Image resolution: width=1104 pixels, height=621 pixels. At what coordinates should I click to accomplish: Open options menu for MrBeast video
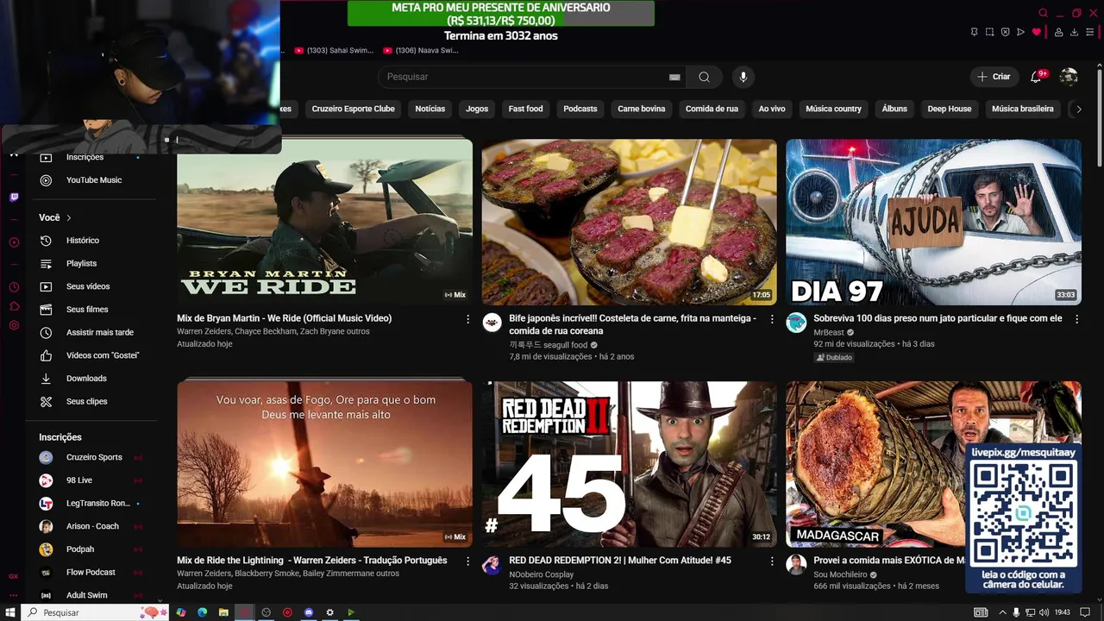pyautogui.click(x=1076, y=319)
